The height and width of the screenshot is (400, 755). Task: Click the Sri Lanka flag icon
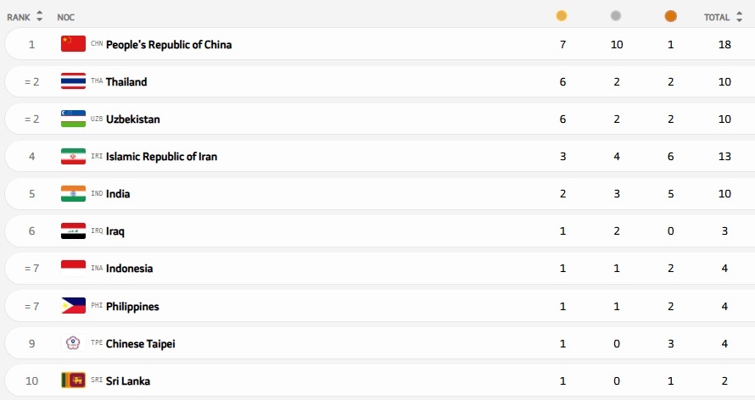pyautogui.click(x=73, y=381)
